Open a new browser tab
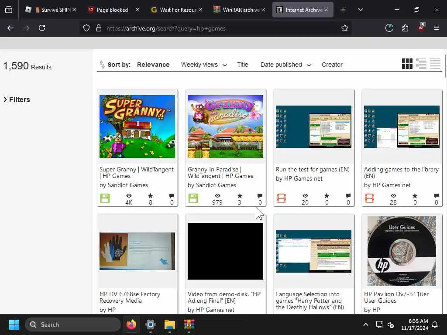 pyautogui.click(x=343, y=10)
